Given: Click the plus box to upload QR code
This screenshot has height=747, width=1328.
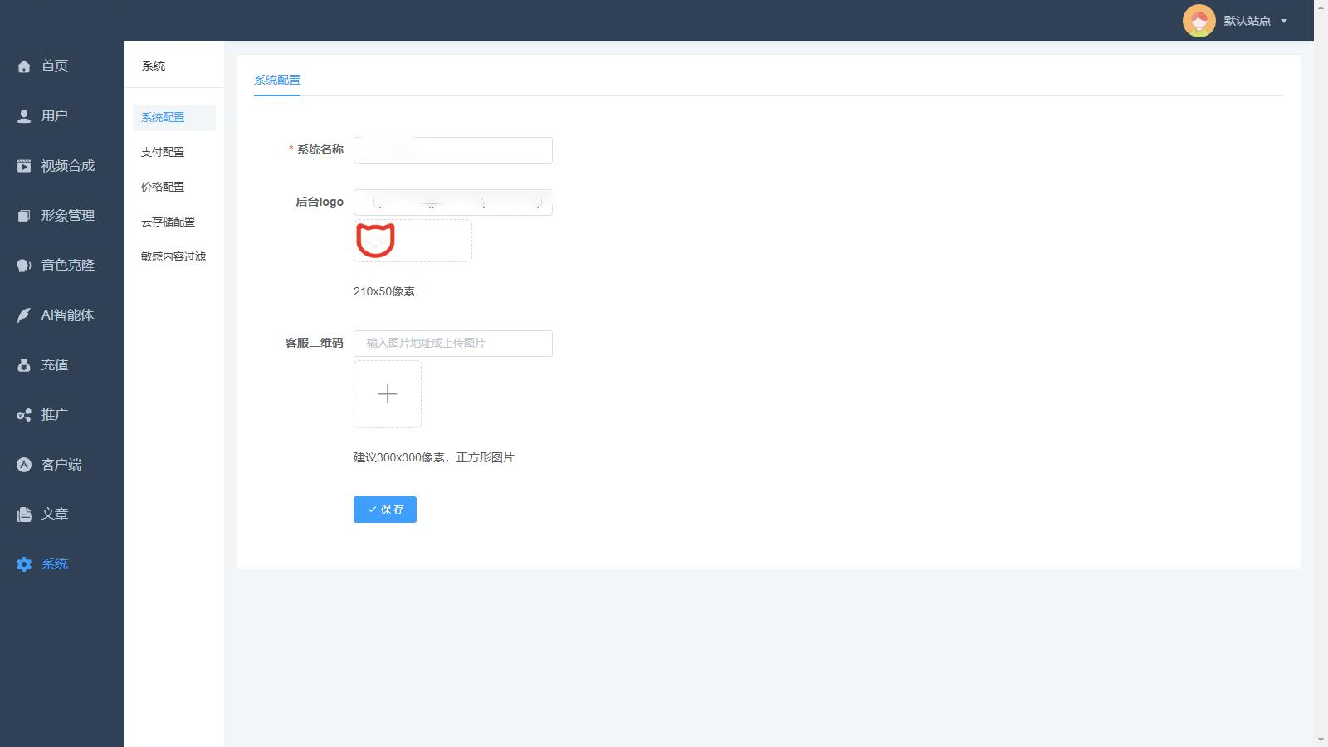Looking at the screenshot, I should pyautogui.click(x=388, y=394).
